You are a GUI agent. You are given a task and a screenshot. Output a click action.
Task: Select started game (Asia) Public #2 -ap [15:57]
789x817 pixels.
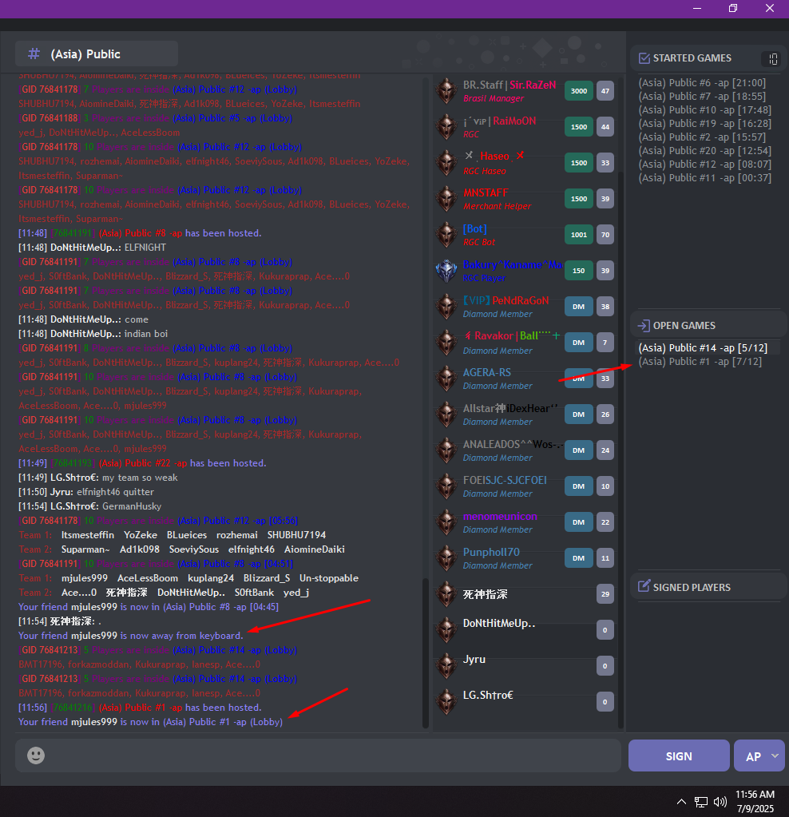coord(702,137)
